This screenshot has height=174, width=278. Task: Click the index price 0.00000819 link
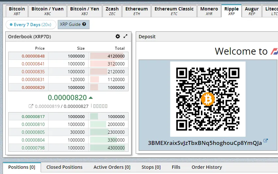tap(47, 106)
